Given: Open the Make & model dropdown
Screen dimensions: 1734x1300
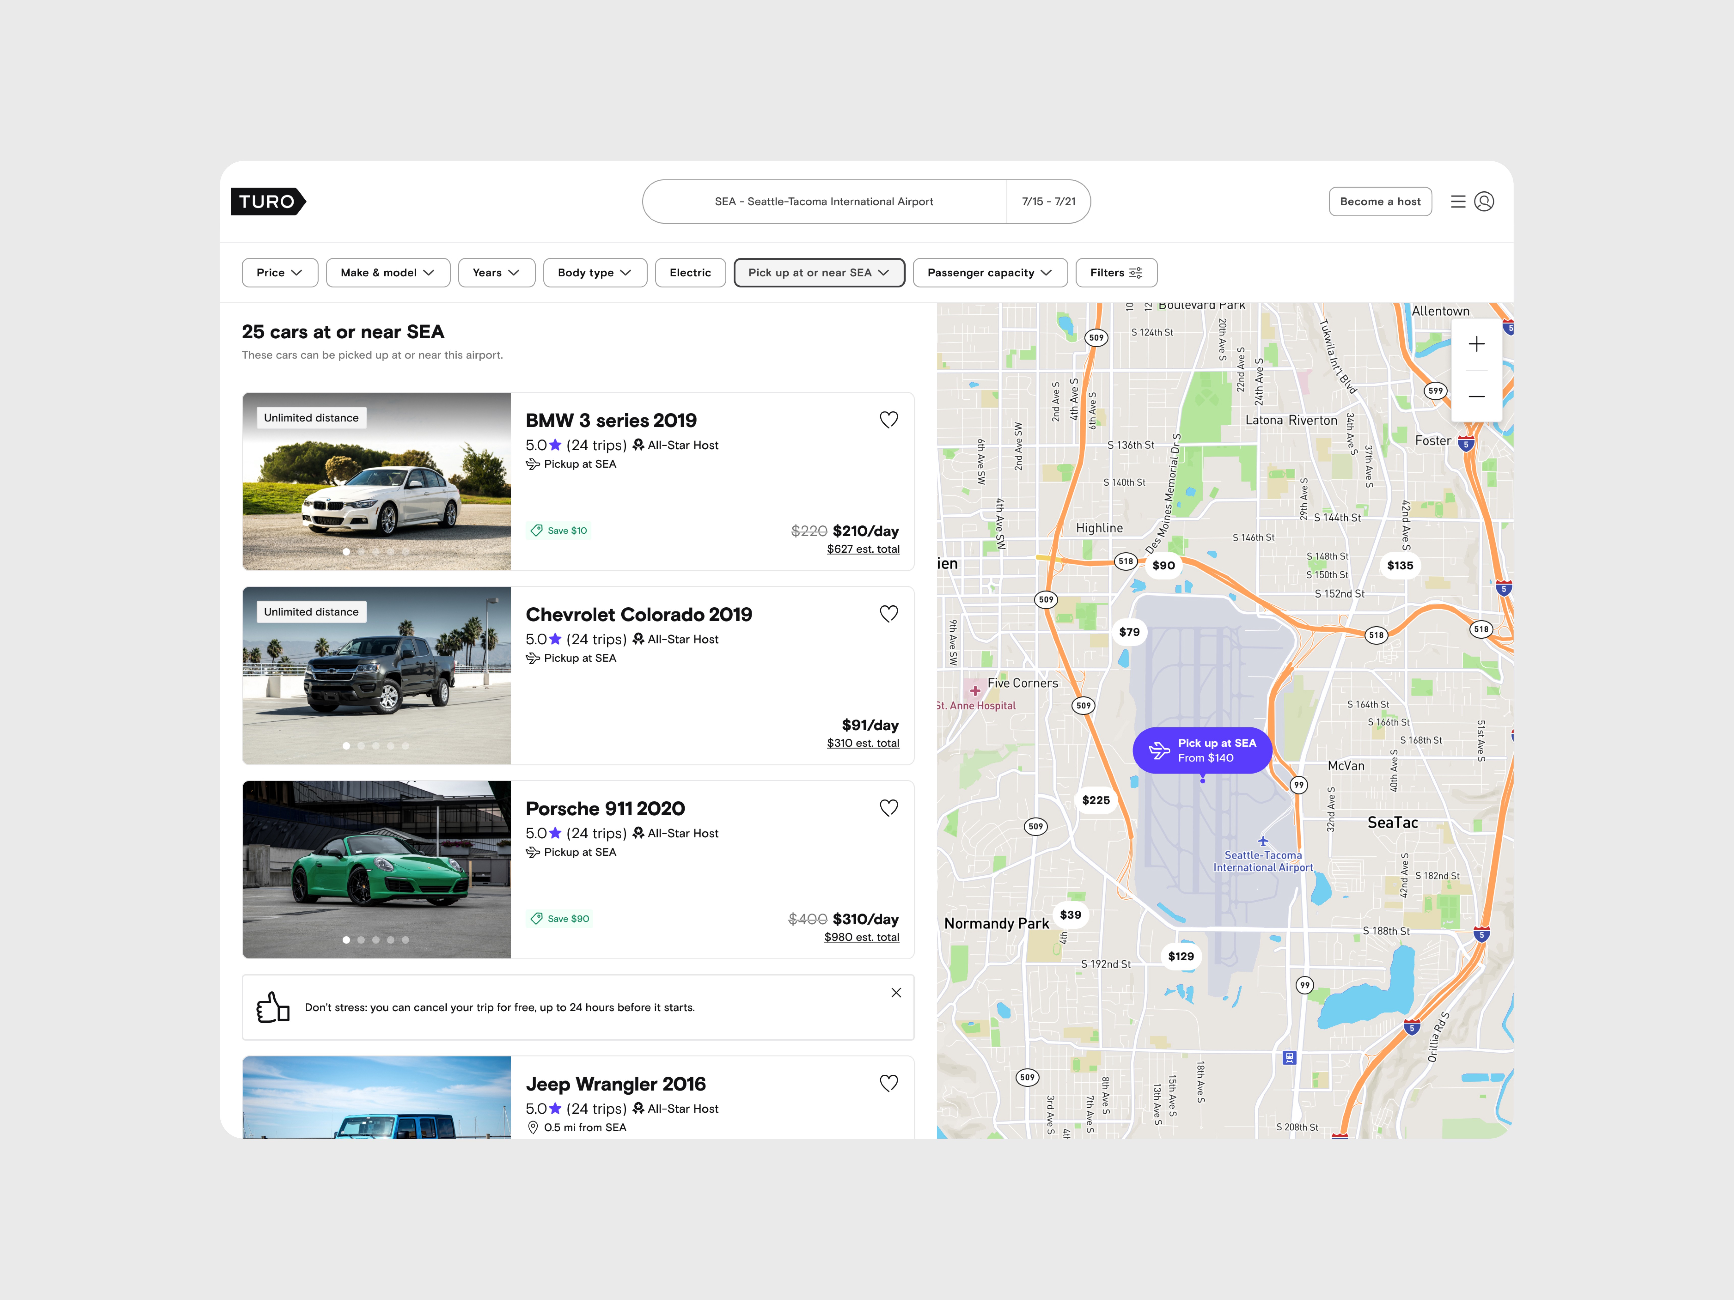Looking at the screenshot, I should point(387,273).
